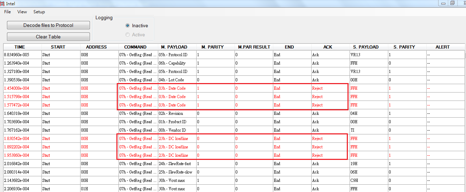Image resolution: width=466 pixels, height=192 pixels.
Task: Select time cell 2.143682e-004
Action: [x=23, y=180]
